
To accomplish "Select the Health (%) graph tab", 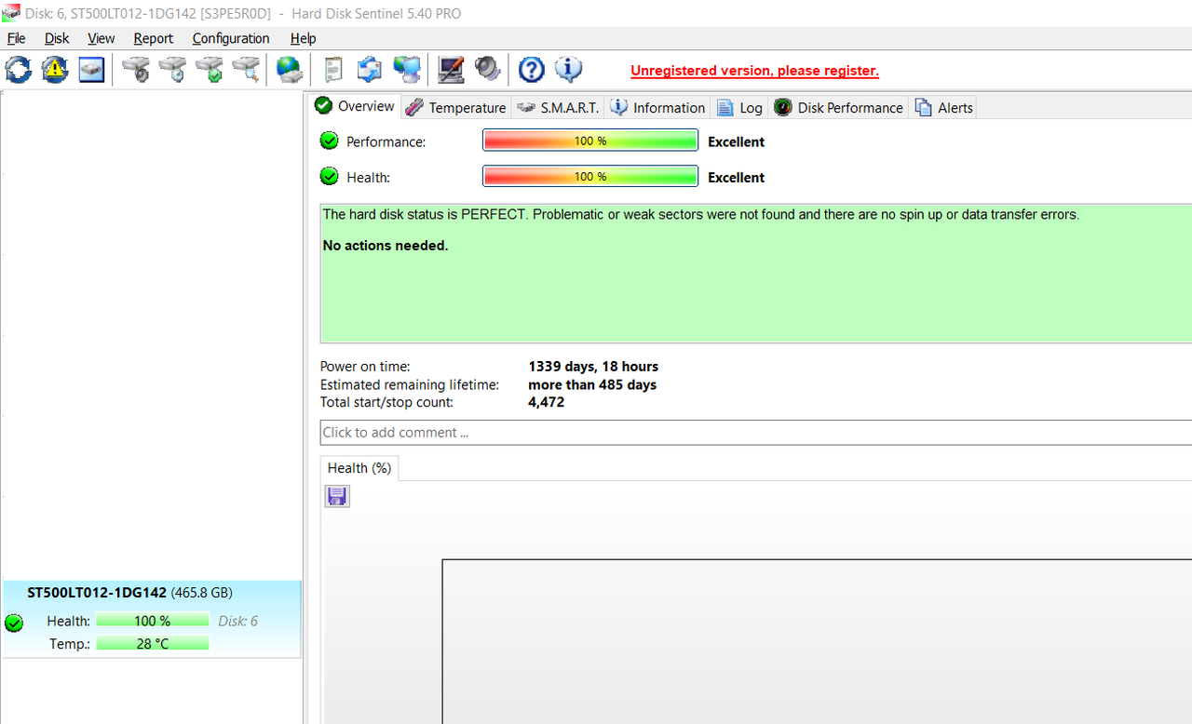I will click(x=359, y=468).
